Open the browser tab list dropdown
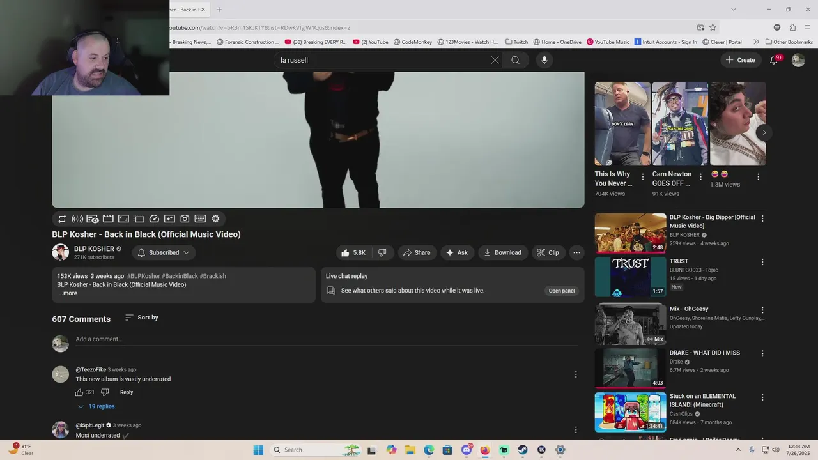Image resolution: width=818 pixels, height=460 pixels. click(734, 10)
